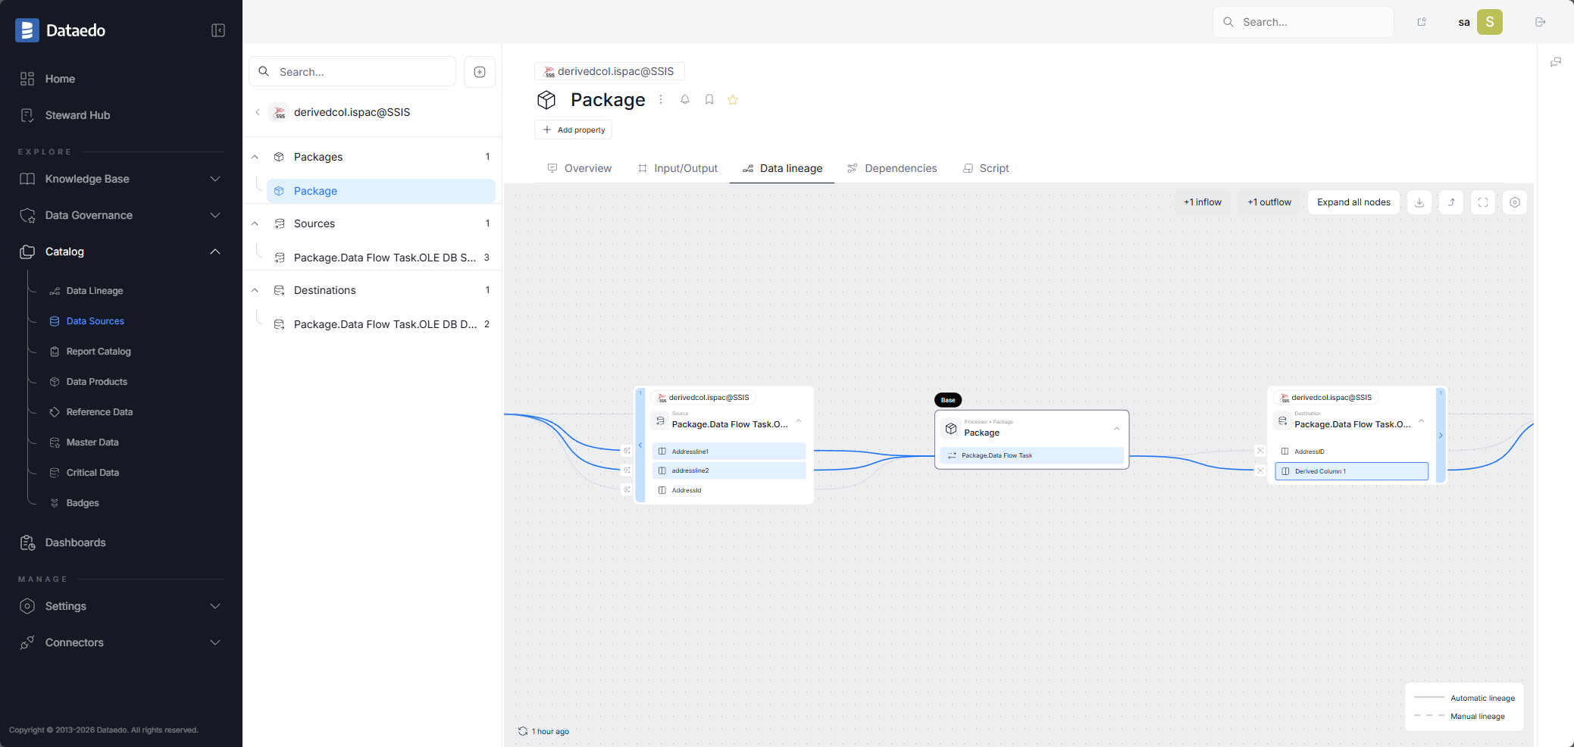Collapse the left sidebar panel

(x=218, y=30)
